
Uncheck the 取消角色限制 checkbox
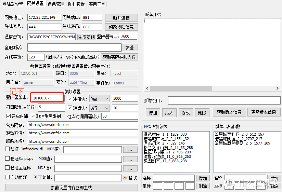(x=33, y=116)
